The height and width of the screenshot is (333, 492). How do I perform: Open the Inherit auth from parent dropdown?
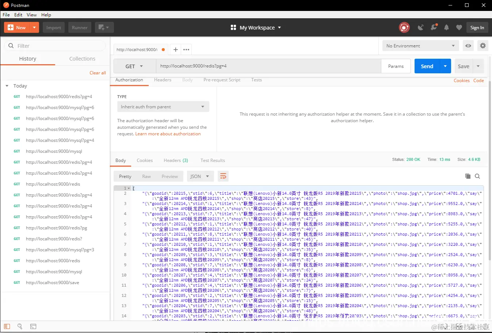click(163, 107)
